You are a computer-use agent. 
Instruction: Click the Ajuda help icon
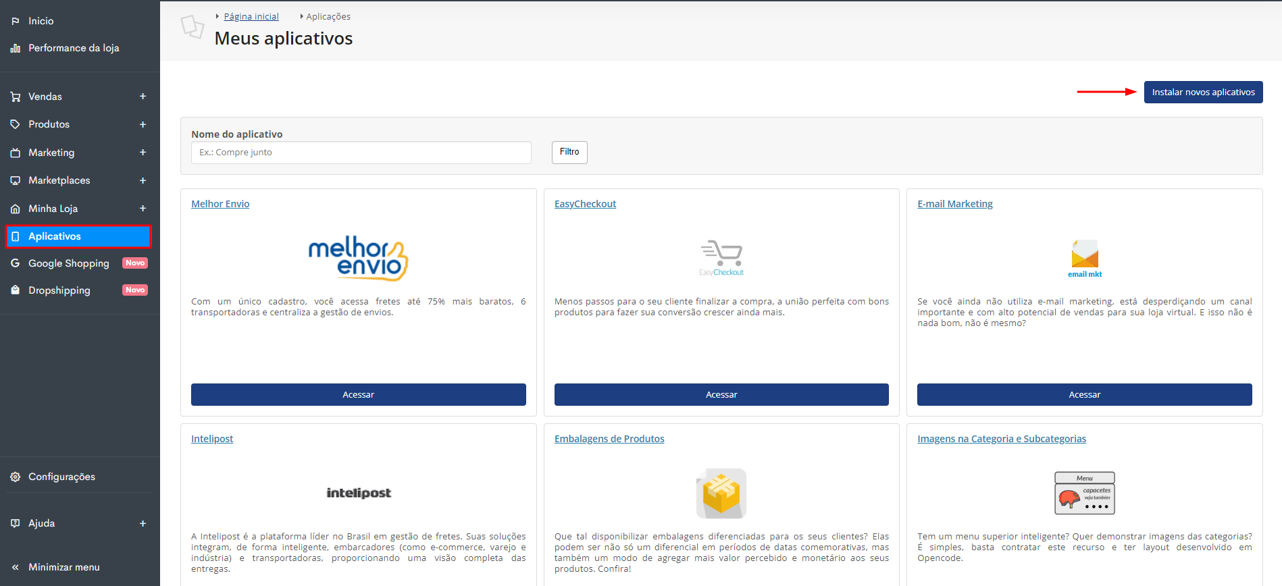click(x=16, y=523)
